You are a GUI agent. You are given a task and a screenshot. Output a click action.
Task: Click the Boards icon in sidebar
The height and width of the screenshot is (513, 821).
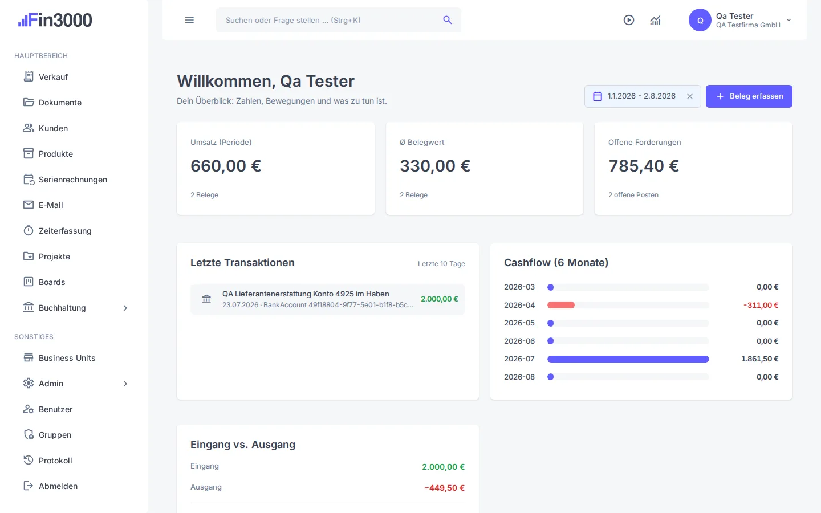click(x=29, y=282)
